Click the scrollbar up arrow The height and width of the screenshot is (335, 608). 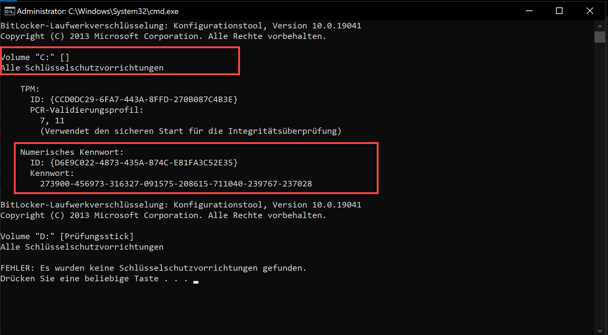pyautogui.click(x=600, y=26)
